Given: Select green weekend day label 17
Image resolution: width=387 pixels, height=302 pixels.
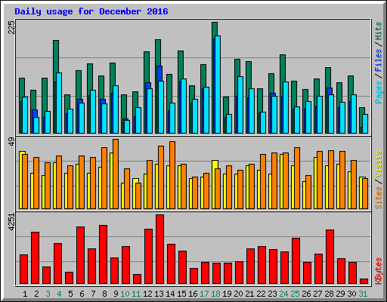Looking at the screenshot, I should [204, 294].
